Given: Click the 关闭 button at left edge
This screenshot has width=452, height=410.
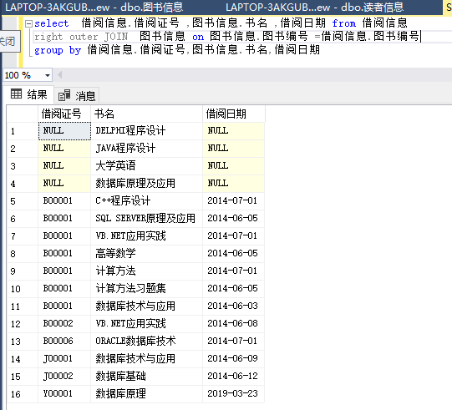Looking at the screenshot, I should 9,41.
